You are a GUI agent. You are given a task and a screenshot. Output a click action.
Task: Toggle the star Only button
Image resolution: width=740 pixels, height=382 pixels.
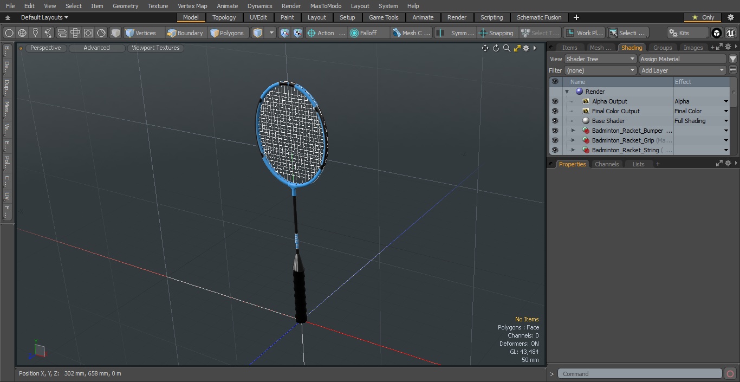click(x=703, y=17)
